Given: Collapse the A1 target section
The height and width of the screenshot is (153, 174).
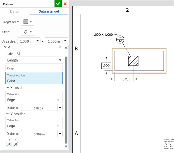Looking at the screenshot, I should [x=6, y=47].
